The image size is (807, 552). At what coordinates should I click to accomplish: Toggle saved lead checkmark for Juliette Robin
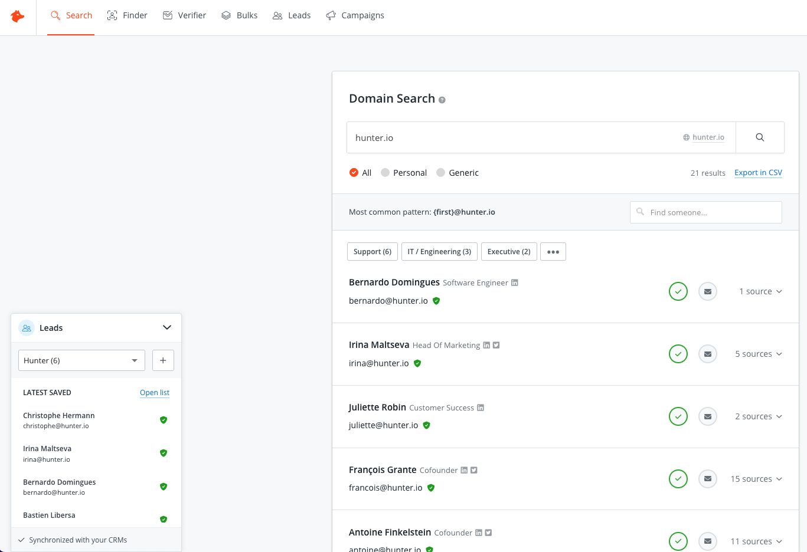(x=678, y=416)
